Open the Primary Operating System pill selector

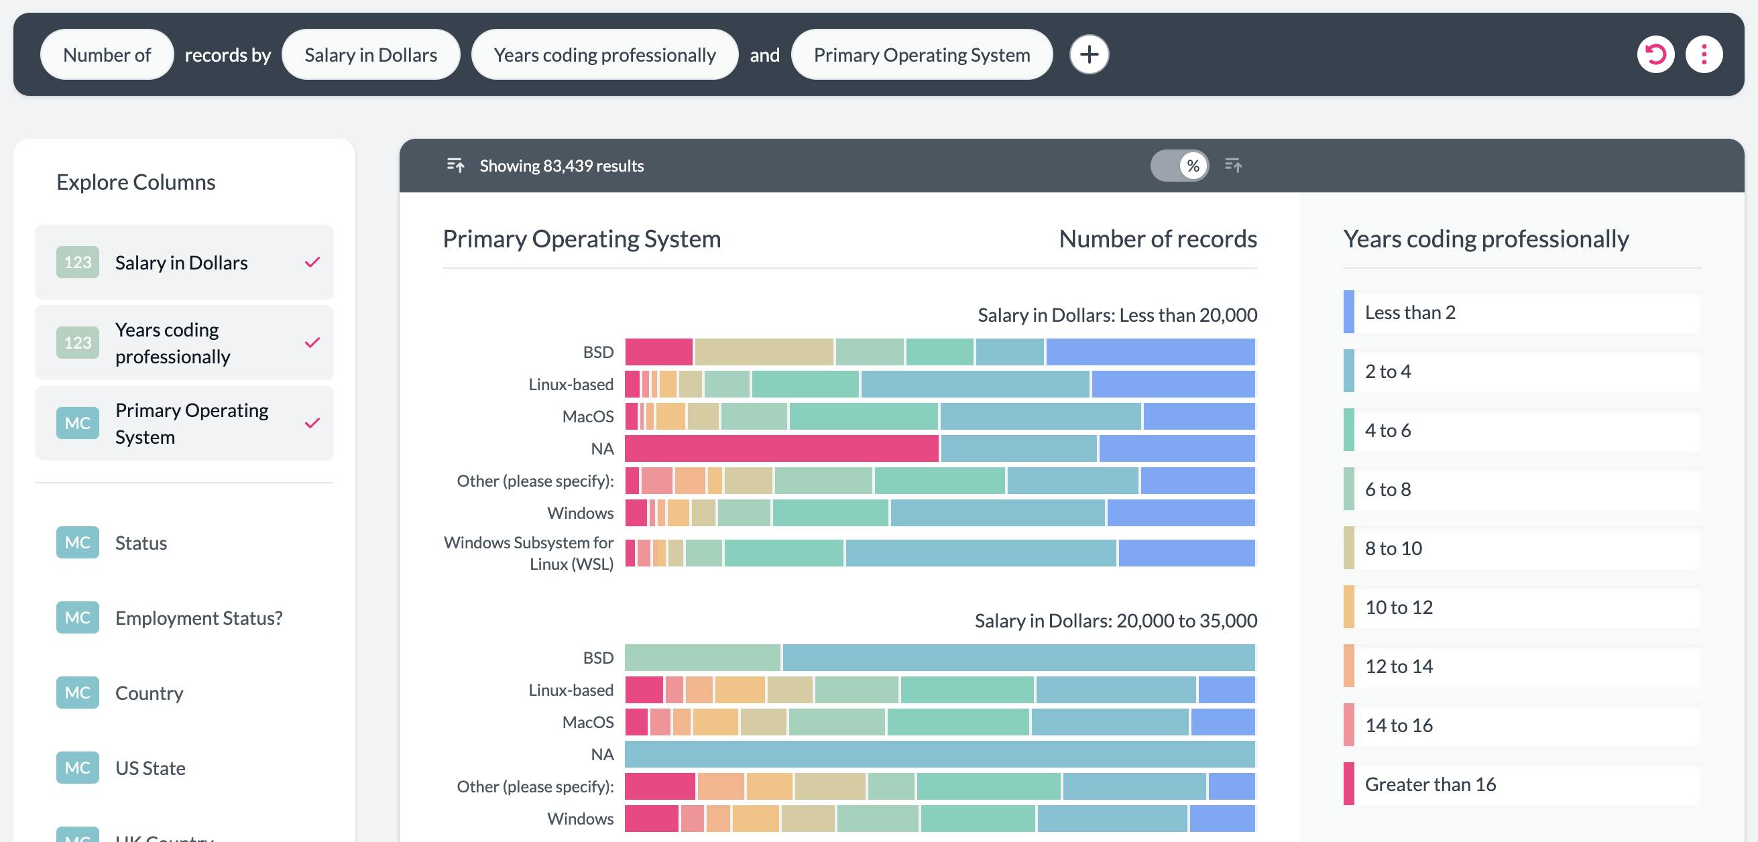pyautogui.click(x=921, y=54)
